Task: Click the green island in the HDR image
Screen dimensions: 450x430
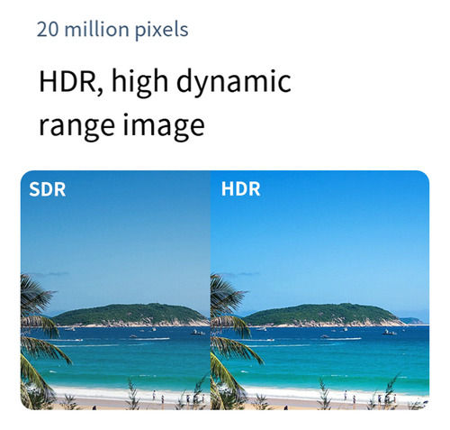Action: (x=322, y=315)
